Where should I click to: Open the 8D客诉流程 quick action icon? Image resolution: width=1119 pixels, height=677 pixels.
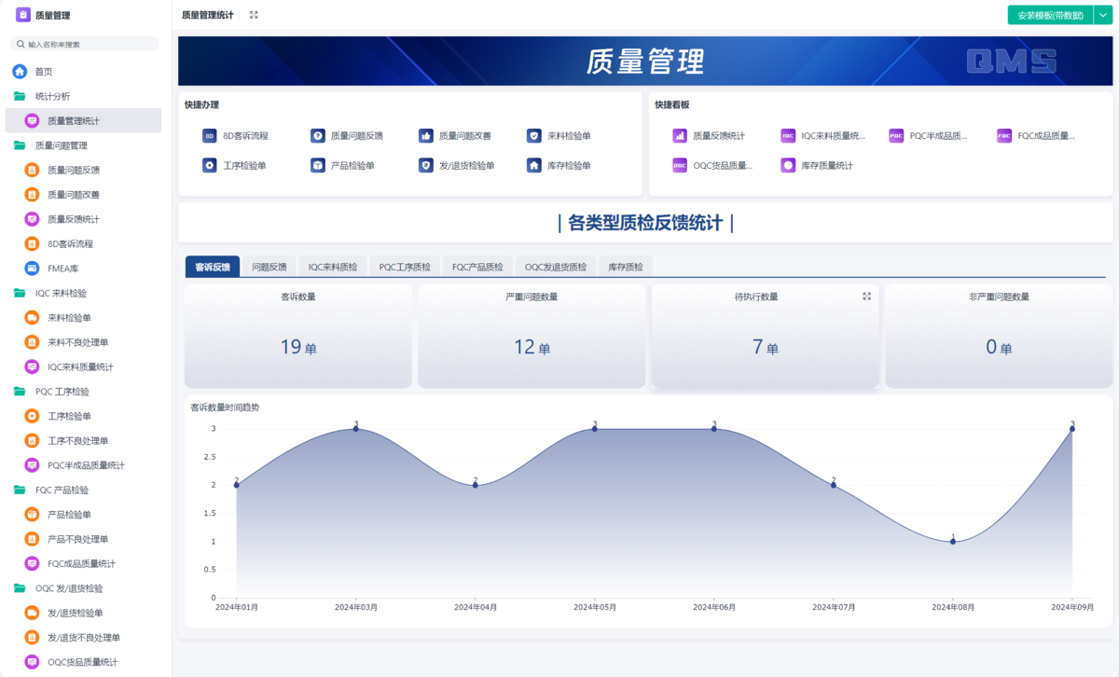[208, 133]
